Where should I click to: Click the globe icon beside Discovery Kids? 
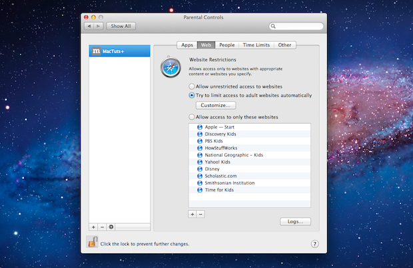click(x=200, y=134)
